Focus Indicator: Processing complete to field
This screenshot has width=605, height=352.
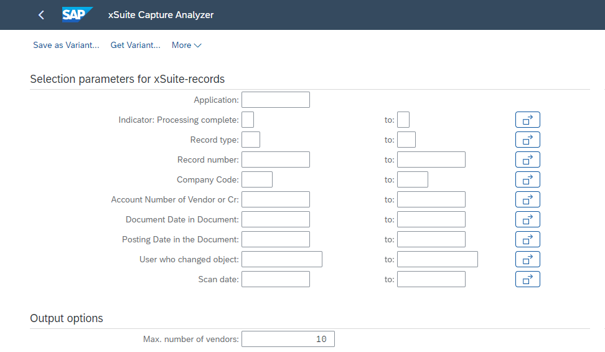click(403, 120)
